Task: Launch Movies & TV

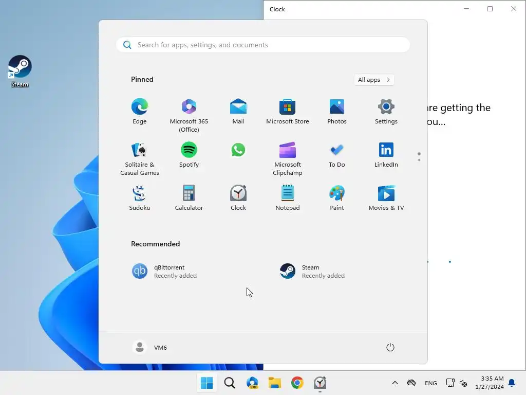Action: (x=386, y=198)
